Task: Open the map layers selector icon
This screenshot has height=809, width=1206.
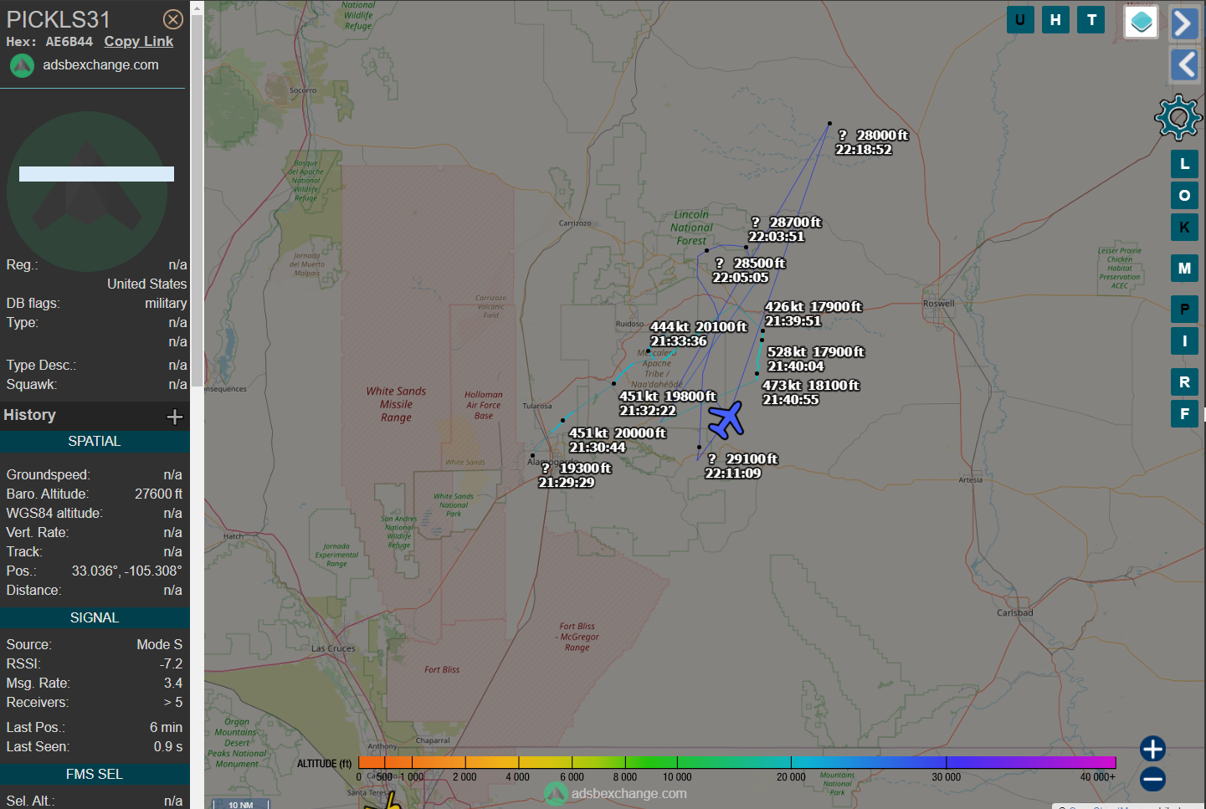Action: tap(1141, 23)
